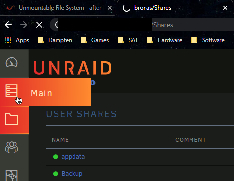The width and height of the screenshot is (234, 181).
Task: Go forward with browser forward arrow
Action: pos(24,25)
